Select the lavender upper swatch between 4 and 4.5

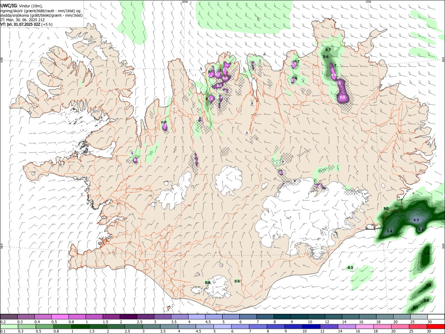(196, 317)
